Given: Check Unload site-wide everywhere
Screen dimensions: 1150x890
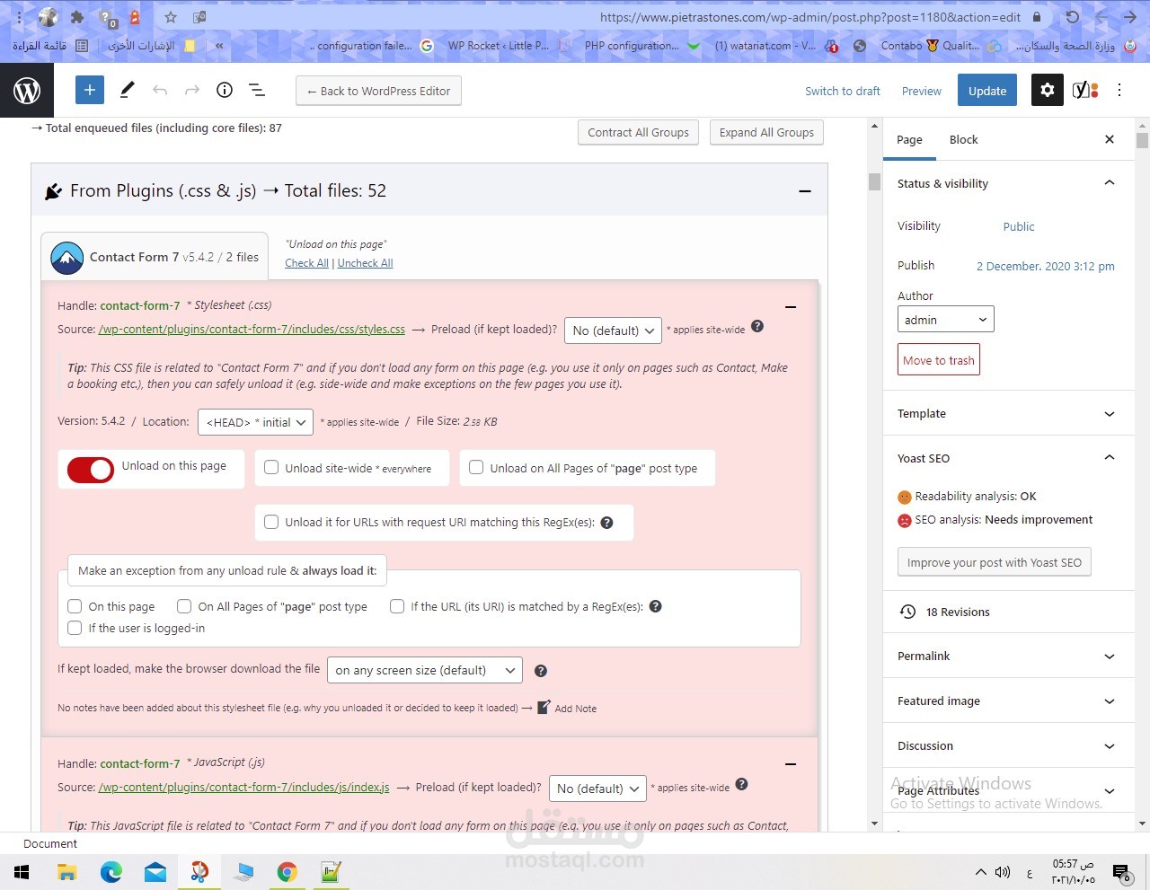Looking at the screenshot, I should click(271, 467).
